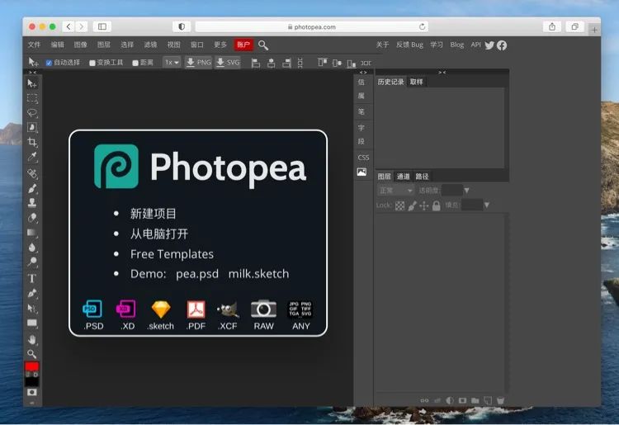
Task: Enable the 变换工具 checkbox
Action: (92, 63)
